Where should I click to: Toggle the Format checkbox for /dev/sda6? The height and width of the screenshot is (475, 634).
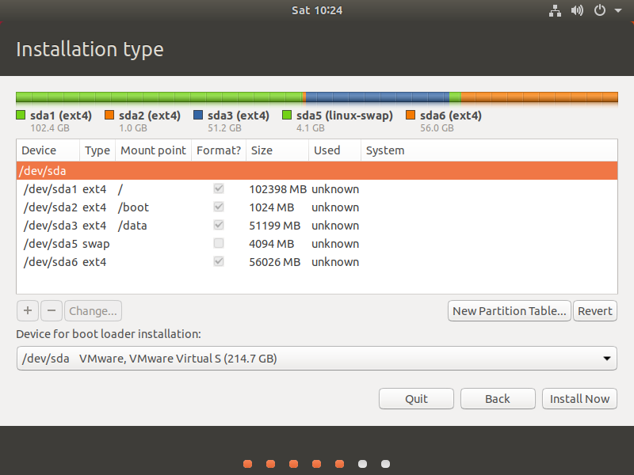(x=218, y=261)
